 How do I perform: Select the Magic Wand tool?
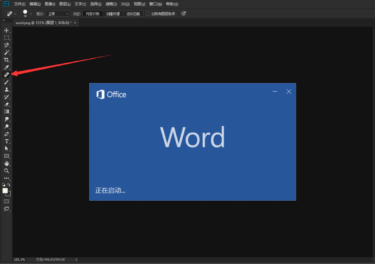(x=6, y=53)
